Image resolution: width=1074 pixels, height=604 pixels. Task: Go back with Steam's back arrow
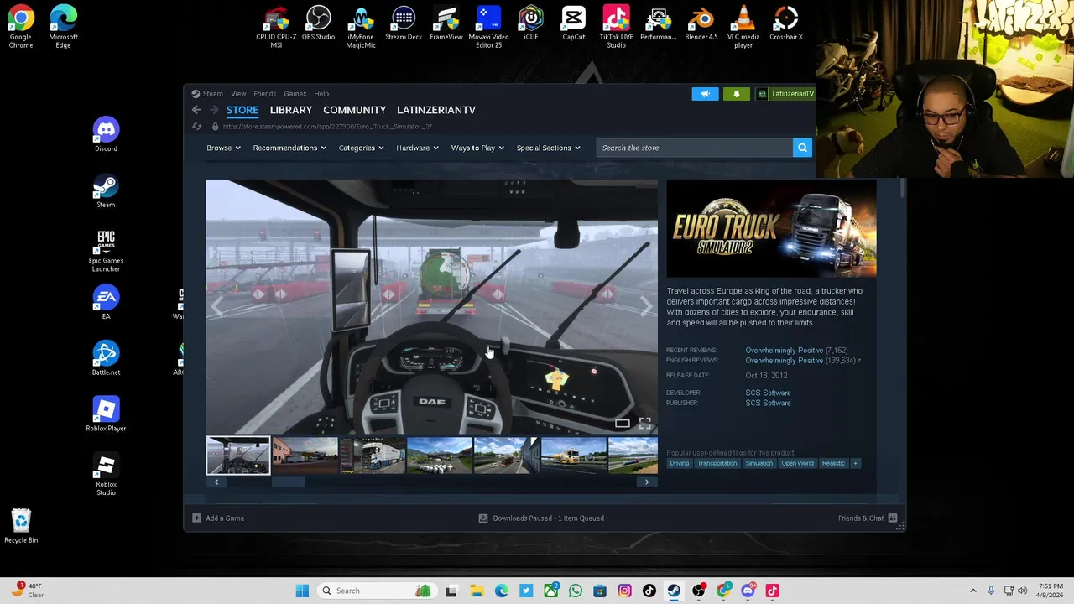196,110
